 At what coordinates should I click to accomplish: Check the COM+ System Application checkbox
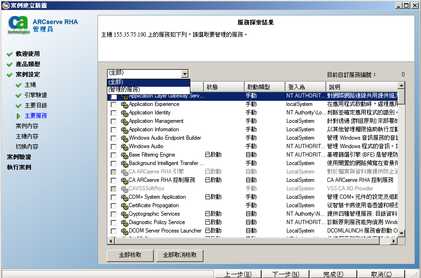point(113,197)
